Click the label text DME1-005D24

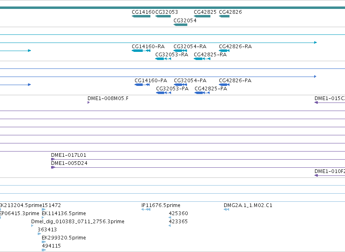(x=69, y=163)
